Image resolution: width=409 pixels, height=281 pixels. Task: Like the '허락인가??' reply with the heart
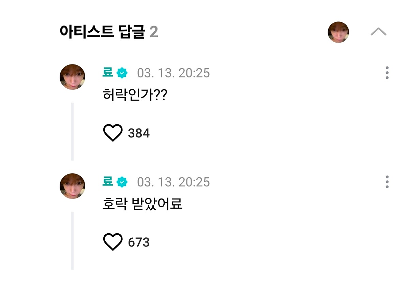(x=112, y=133)
